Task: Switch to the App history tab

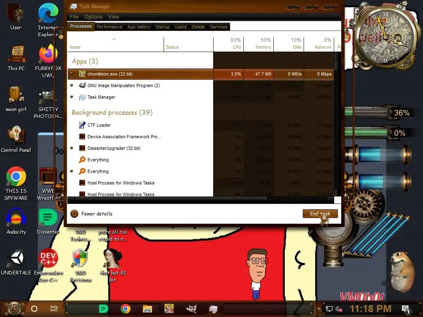Action: click(139, 27)
